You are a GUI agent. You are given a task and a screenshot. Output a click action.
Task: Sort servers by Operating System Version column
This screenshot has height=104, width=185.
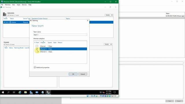40,18
